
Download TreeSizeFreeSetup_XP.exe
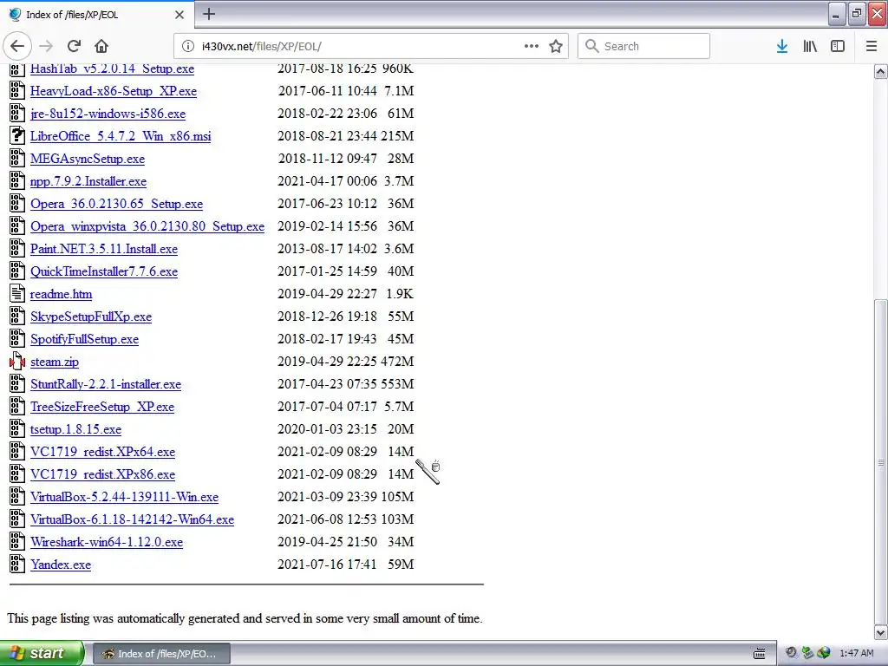pos(102,408)
